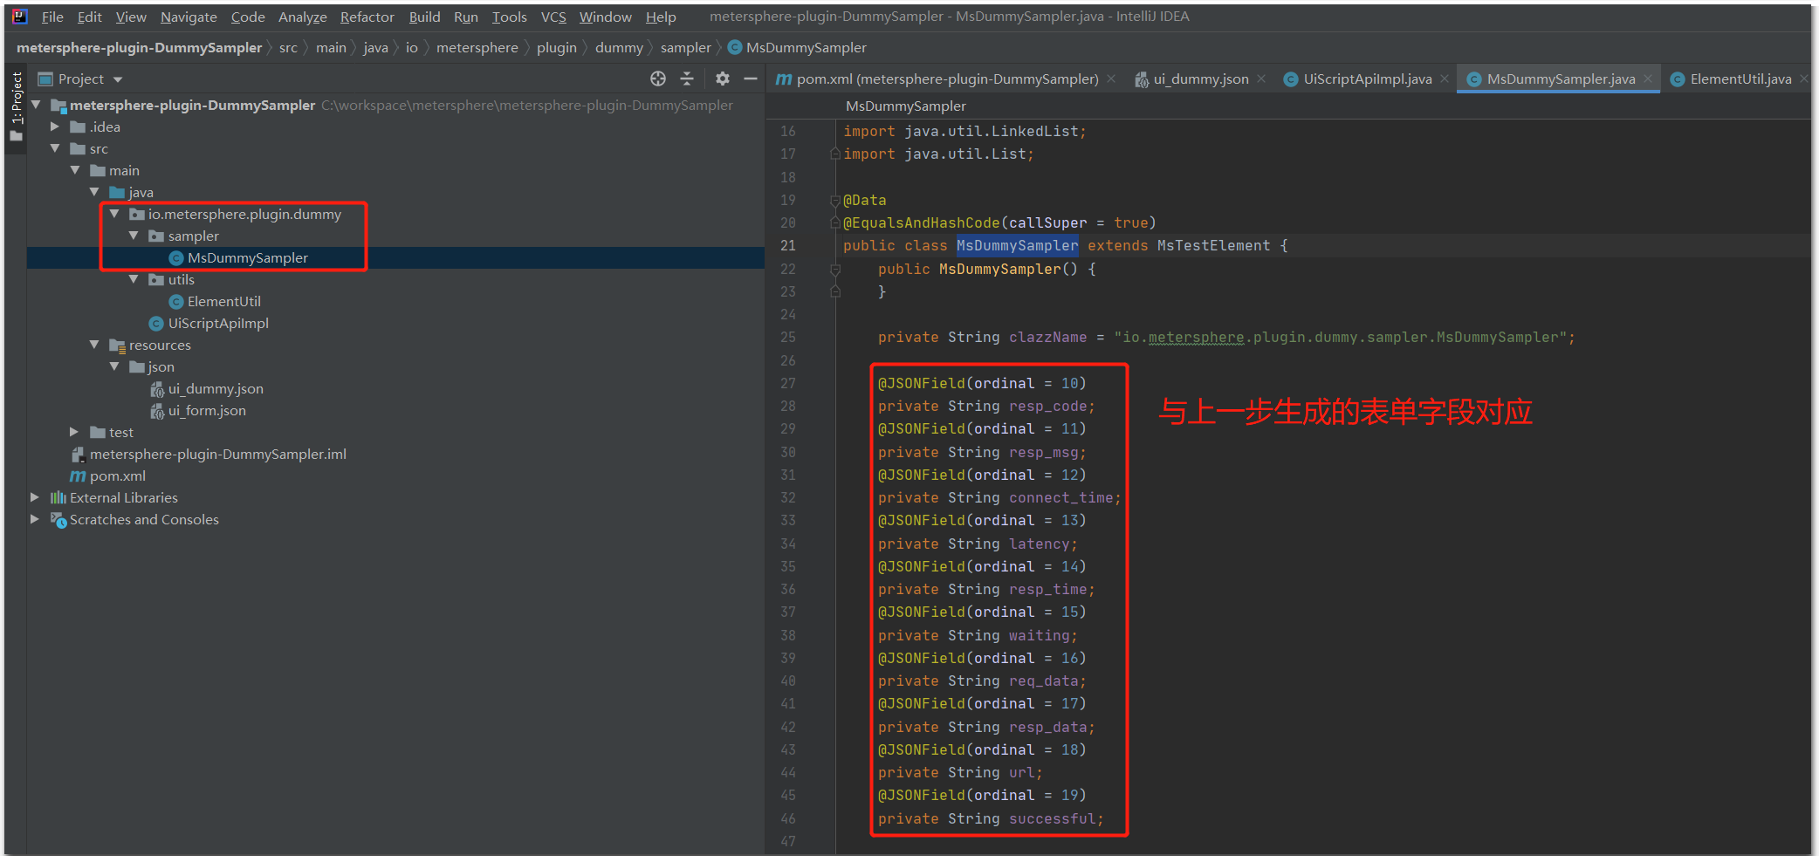Expand External Libraries node

(x=35, y=497)
